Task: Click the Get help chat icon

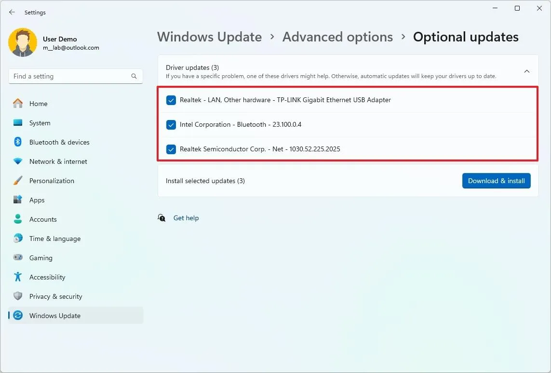Action: (161, 218)
